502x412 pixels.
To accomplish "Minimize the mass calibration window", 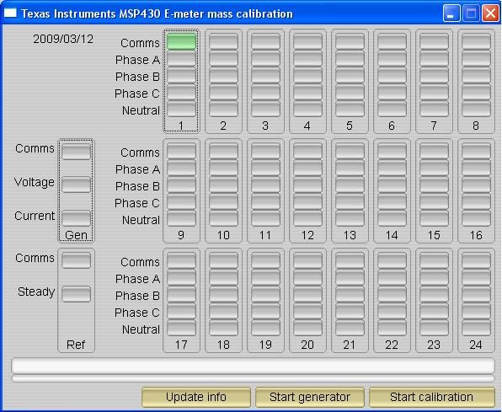I will coord(451,13).
